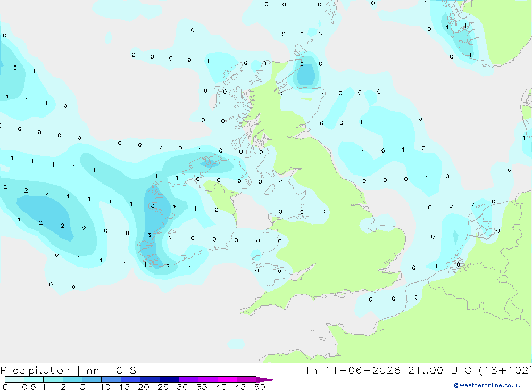Click the 1–2 mm legend color swatch
Image resolution: width=532 pixels, height=390 pixels.
pos(53,379)
